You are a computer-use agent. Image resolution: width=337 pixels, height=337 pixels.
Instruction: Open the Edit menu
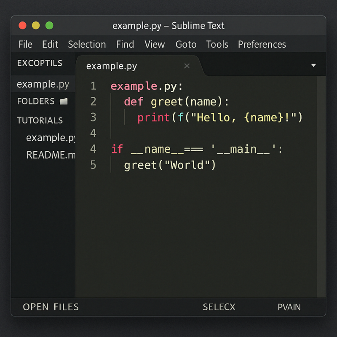pyautogui.click(x=50, y=44)
